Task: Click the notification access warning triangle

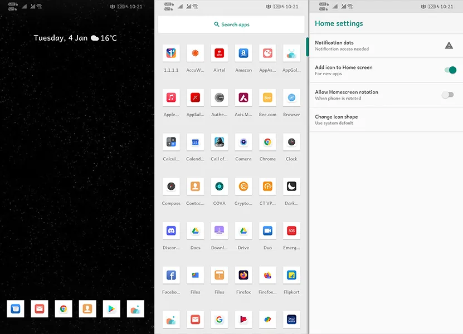Action: 449,46
